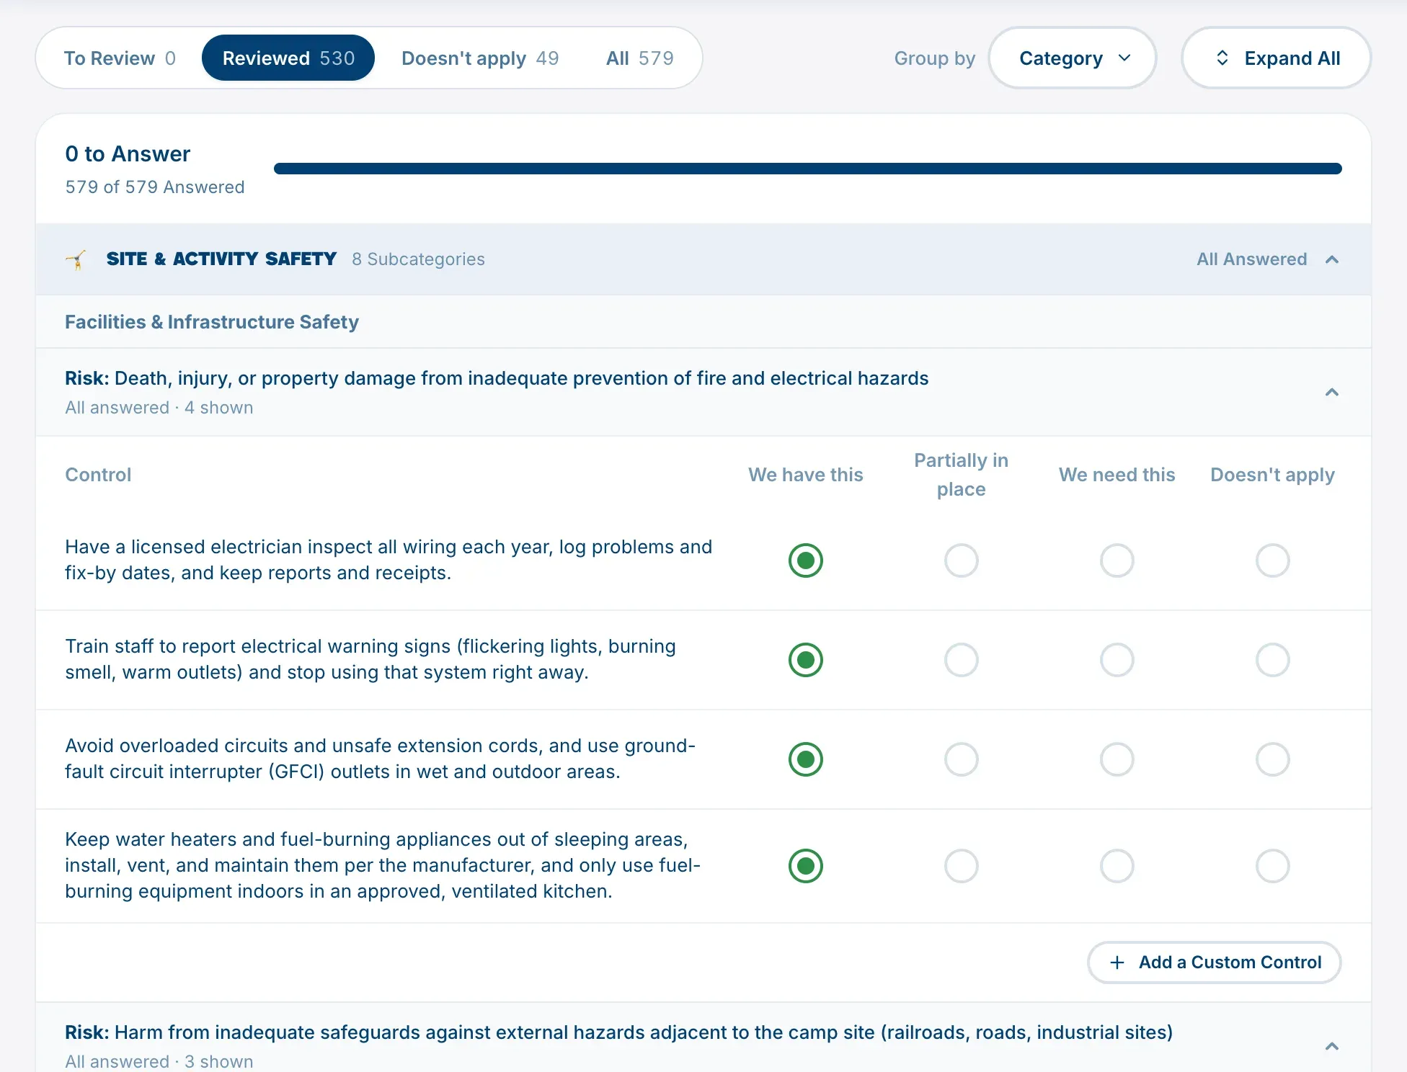Click the 8 Subcategories label
The height and width of the screenshot is (1072, 1407).
[x=418, y=259]
